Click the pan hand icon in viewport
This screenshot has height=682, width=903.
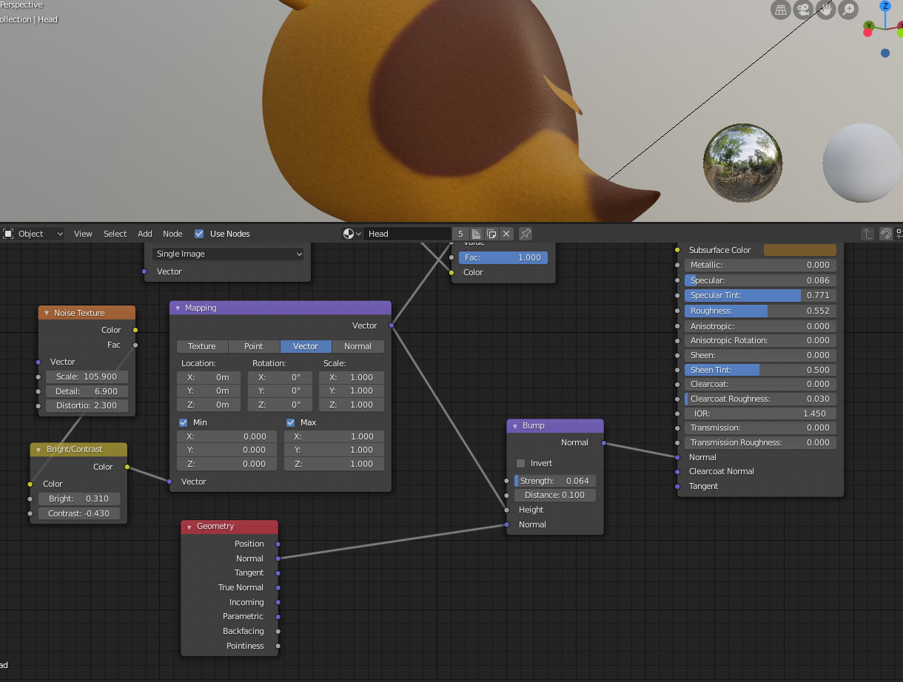click(826, 10)
